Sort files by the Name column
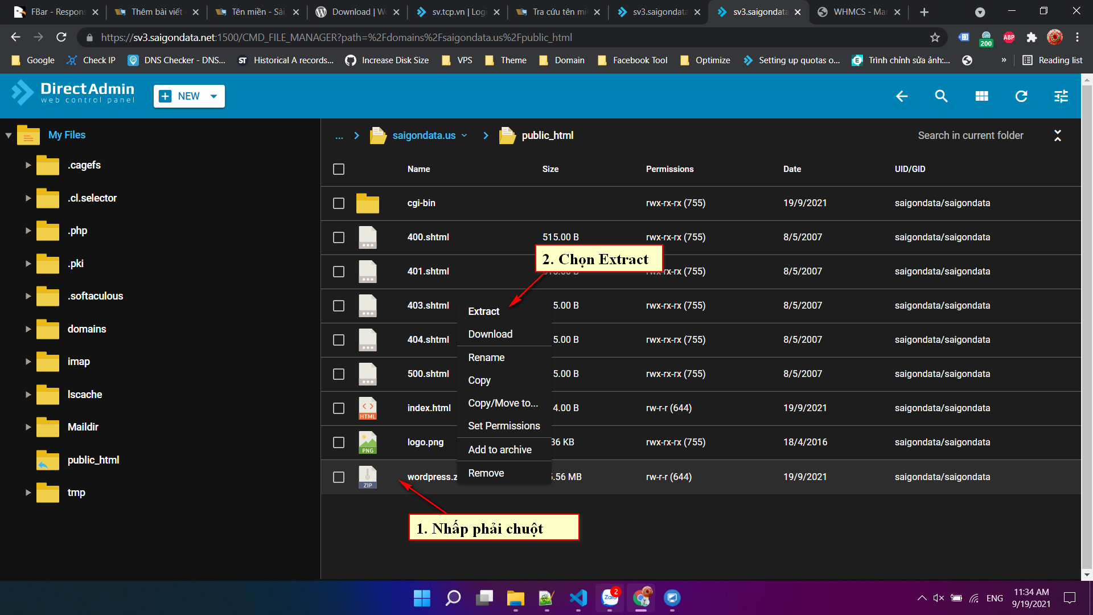 (418, 169)
